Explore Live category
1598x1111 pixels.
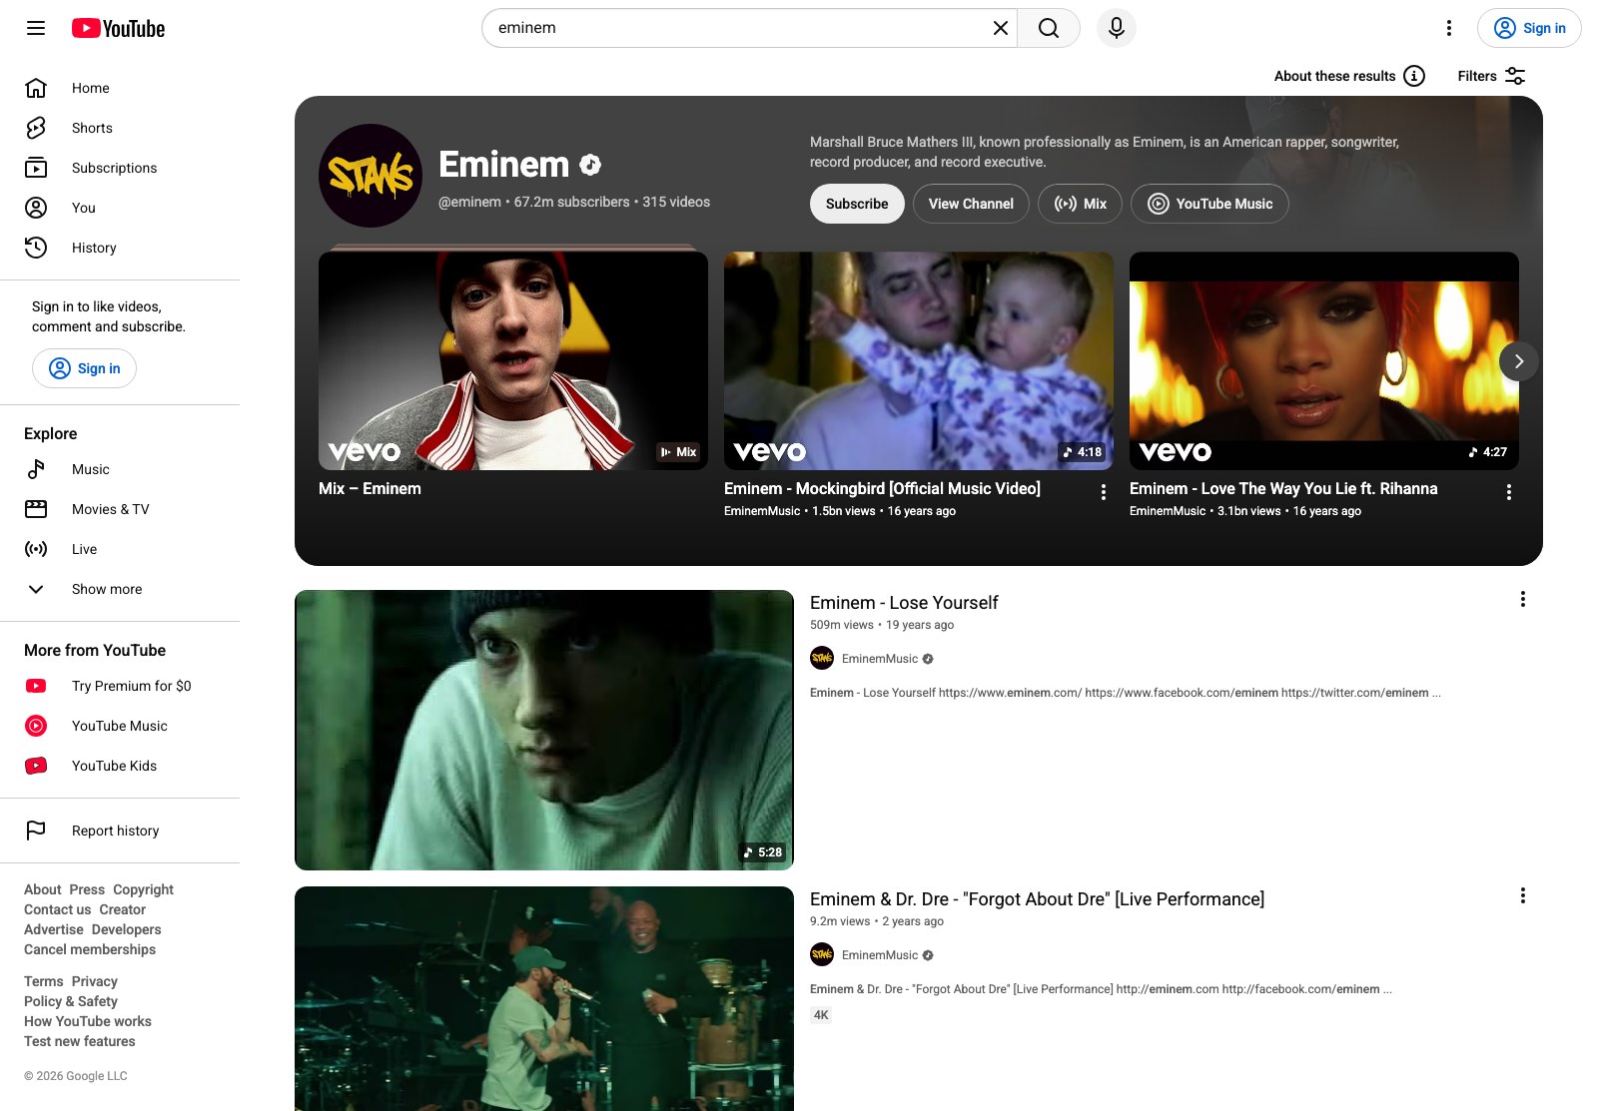(x=120, y=549)
